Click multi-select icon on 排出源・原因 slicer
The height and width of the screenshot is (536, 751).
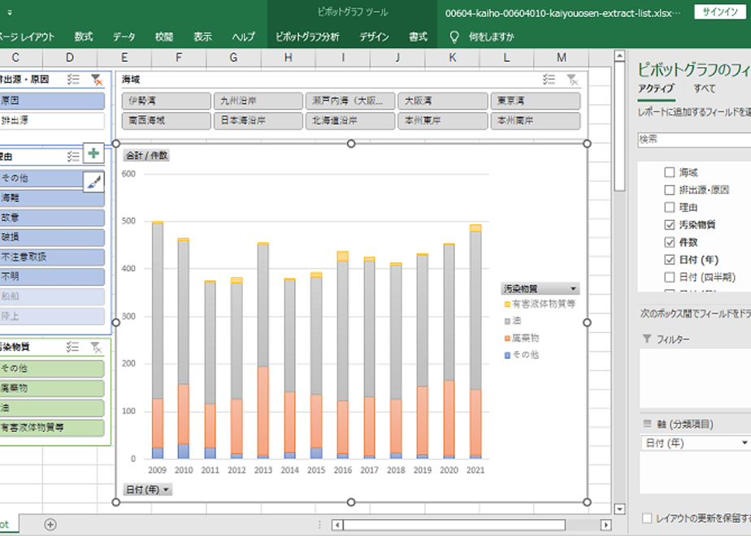73,80
